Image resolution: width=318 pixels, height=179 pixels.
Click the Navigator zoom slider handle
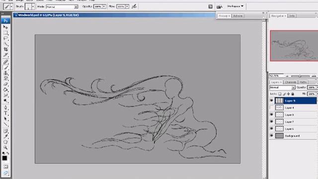pyautogui.click(x=300, y=76)
